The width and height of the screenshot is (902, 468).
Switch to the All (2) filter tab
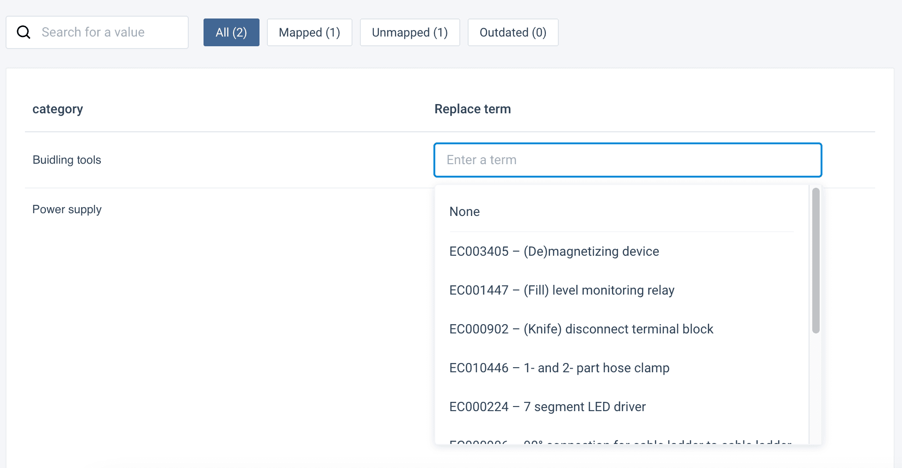pyautogui.click(x=231, y=32)
